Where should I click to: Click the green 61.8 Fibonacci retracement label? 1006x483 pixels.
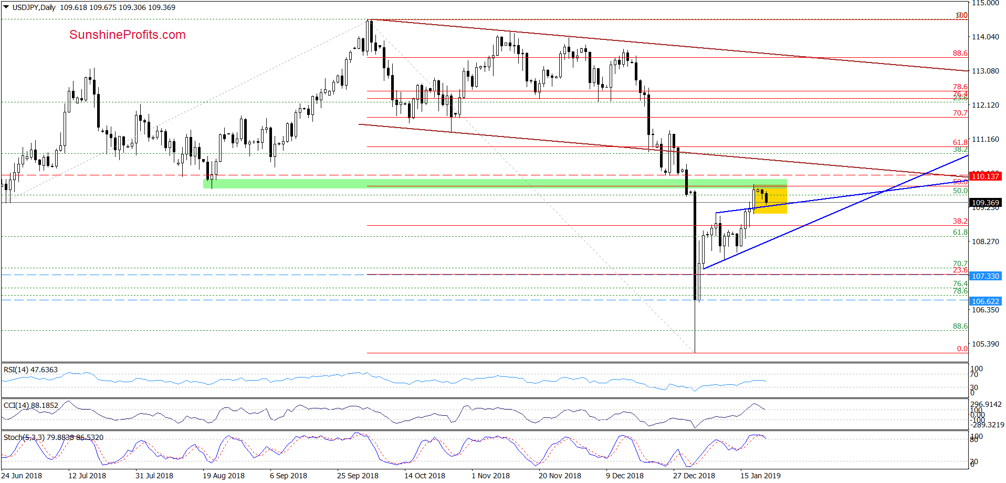(960, 232)
